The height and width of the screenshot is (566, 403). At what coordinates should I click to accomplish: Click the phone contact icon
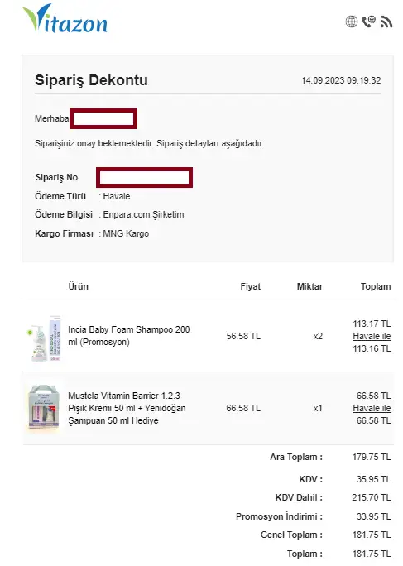click(x=369, y=22)
